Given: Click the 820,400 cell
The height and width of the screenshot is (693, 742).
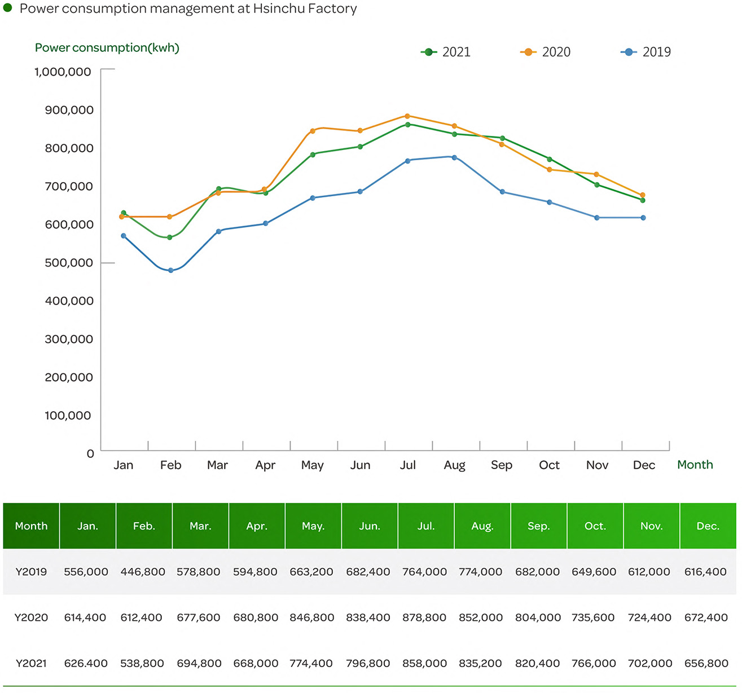Looking at the screenshot, I should pos(537,664).
